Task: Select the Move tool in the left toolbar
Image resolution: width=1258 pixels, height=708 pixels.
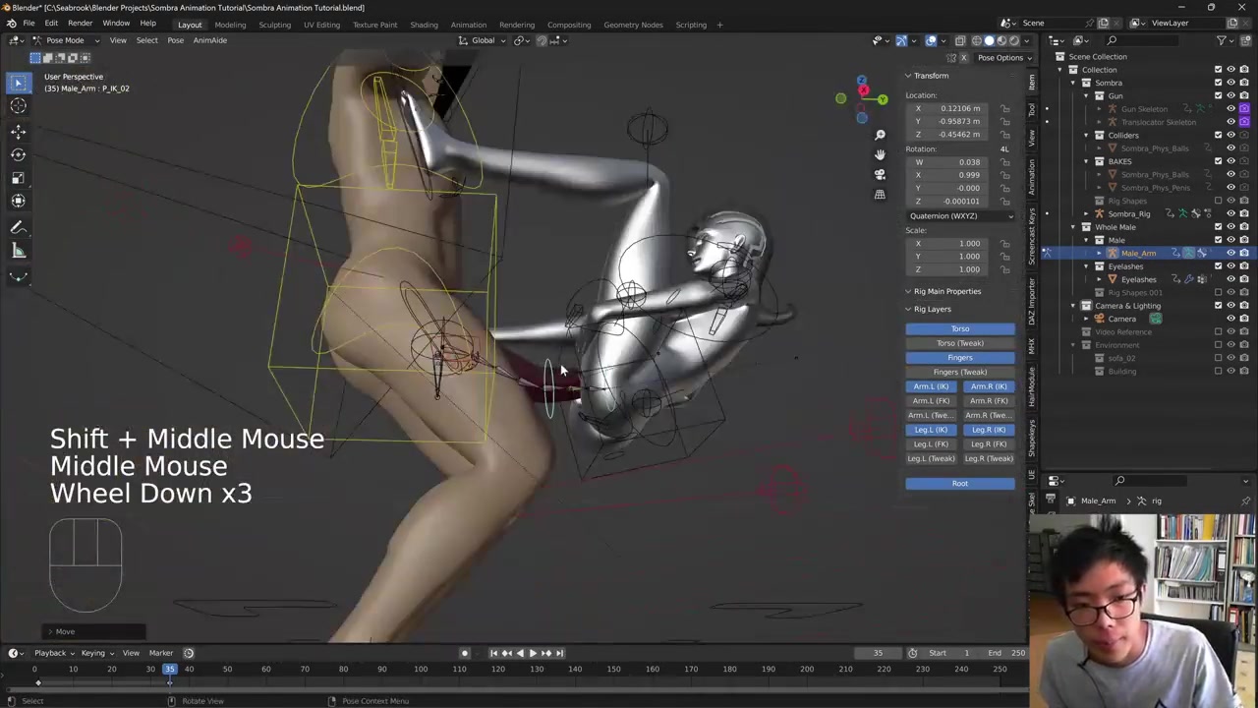Action: coord(18,131)
